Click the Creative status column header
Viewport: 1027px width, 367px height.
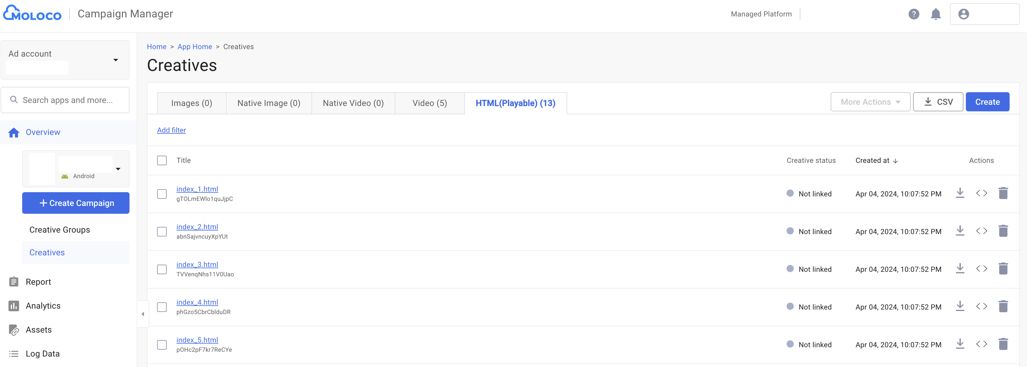coord(811,160)
